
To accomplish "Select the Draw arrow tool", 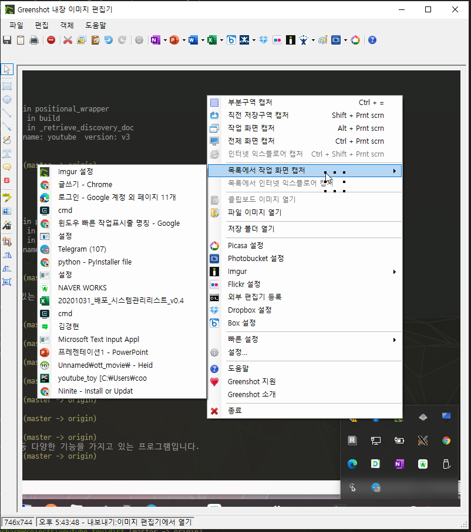I will click(7, 127).
